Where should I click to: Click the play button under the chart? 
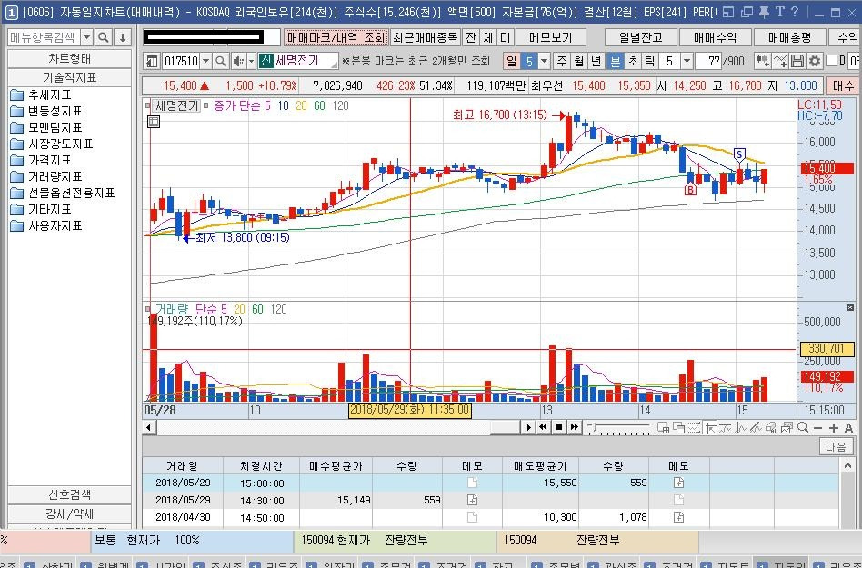click(x=528, y=427)
